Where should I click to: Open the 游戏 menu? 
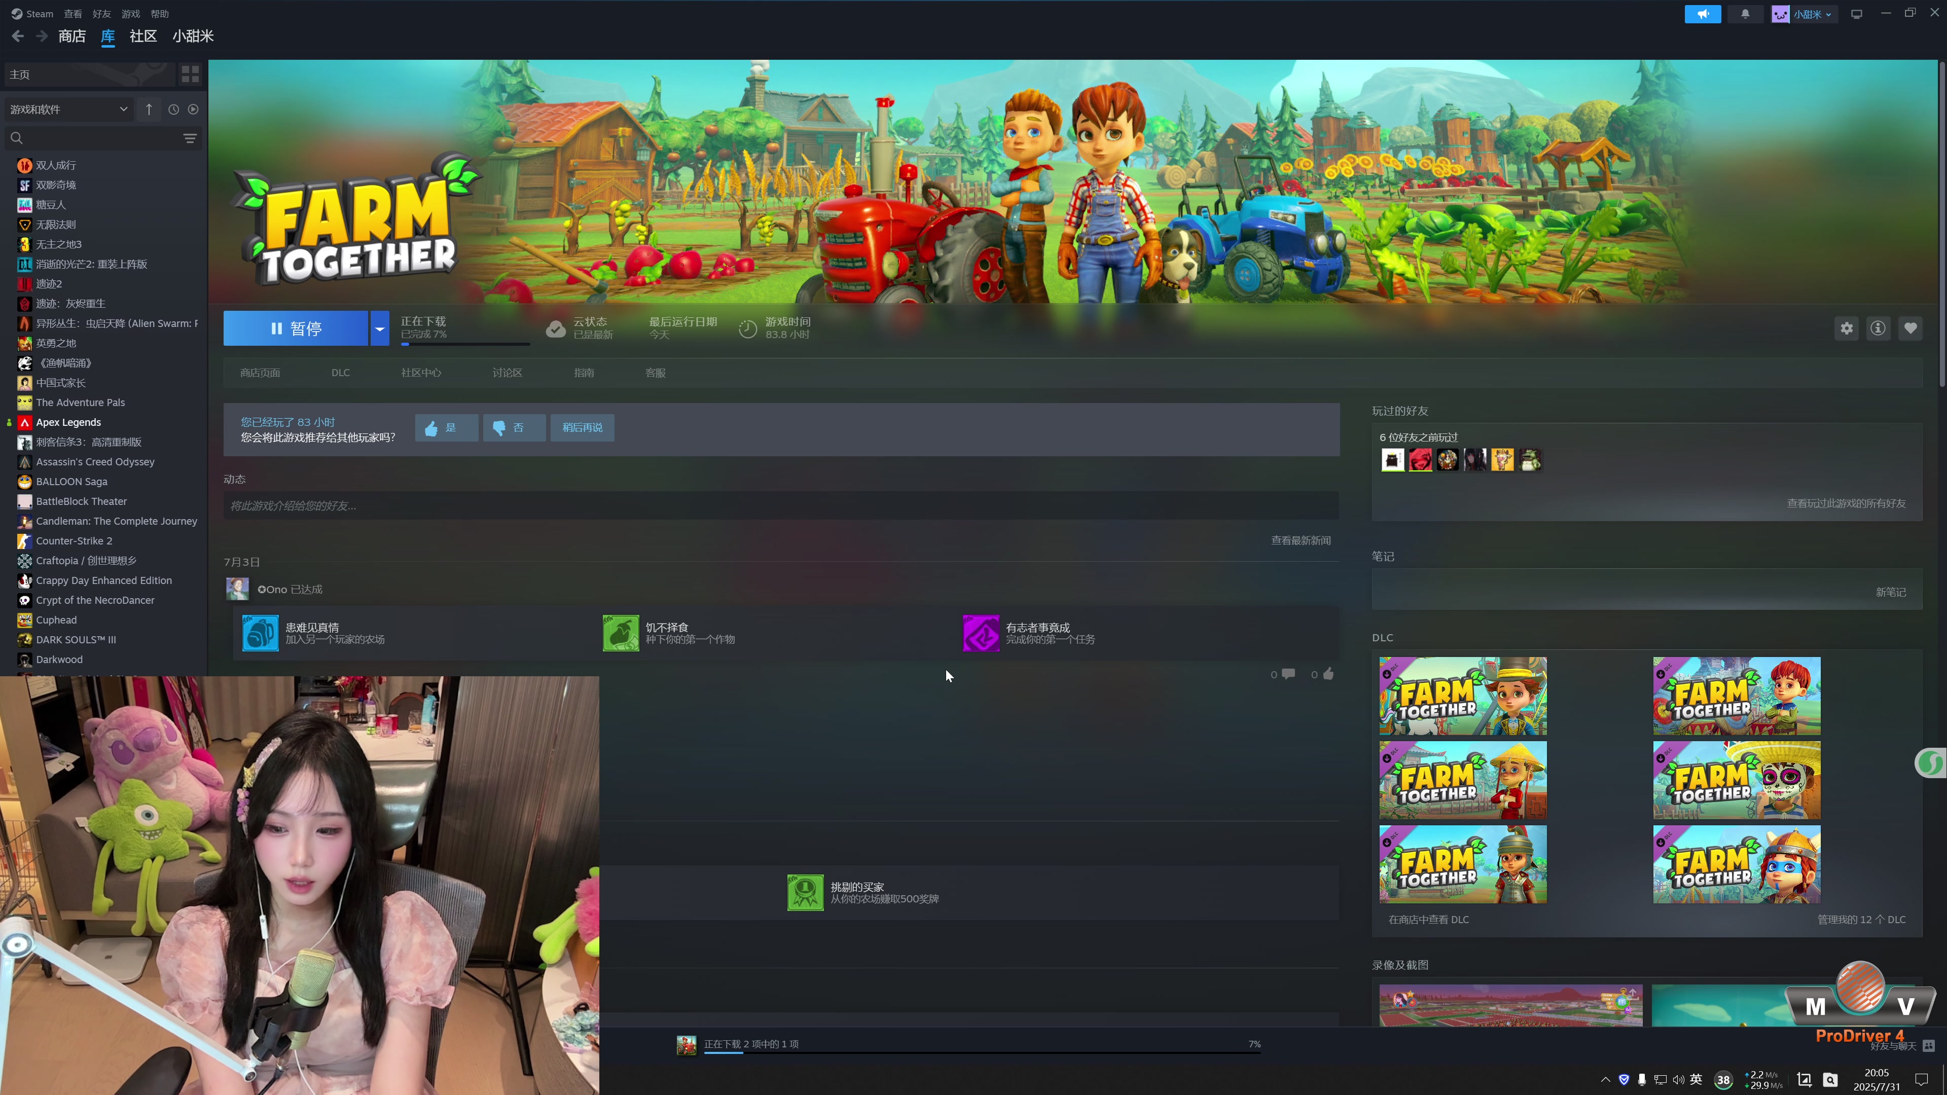tap(131, 14)
